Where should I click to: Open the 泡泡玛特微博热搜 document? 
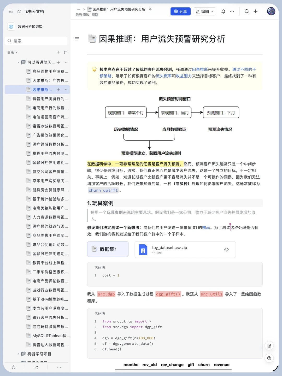[47, 326]
